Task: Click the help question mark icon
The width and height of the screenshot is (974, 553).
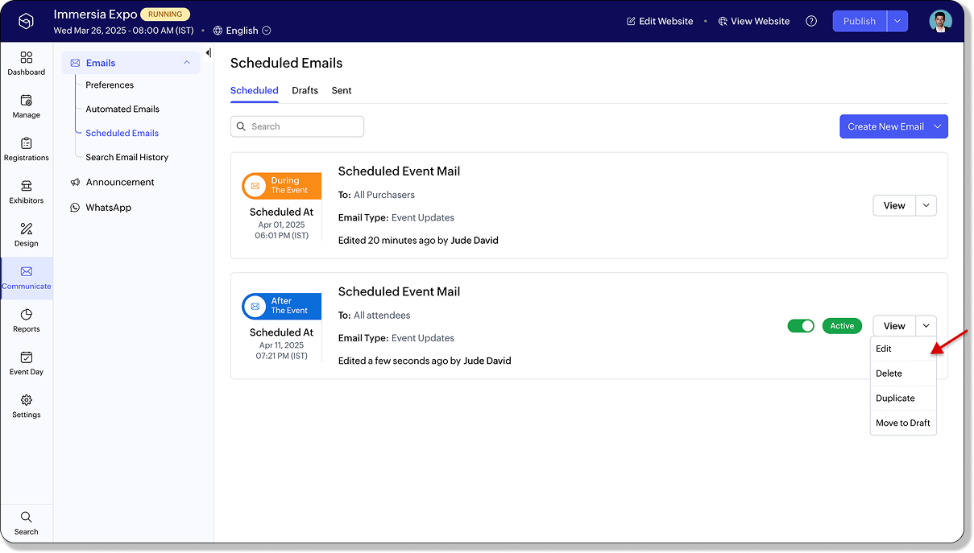Action: click(811, 21)
